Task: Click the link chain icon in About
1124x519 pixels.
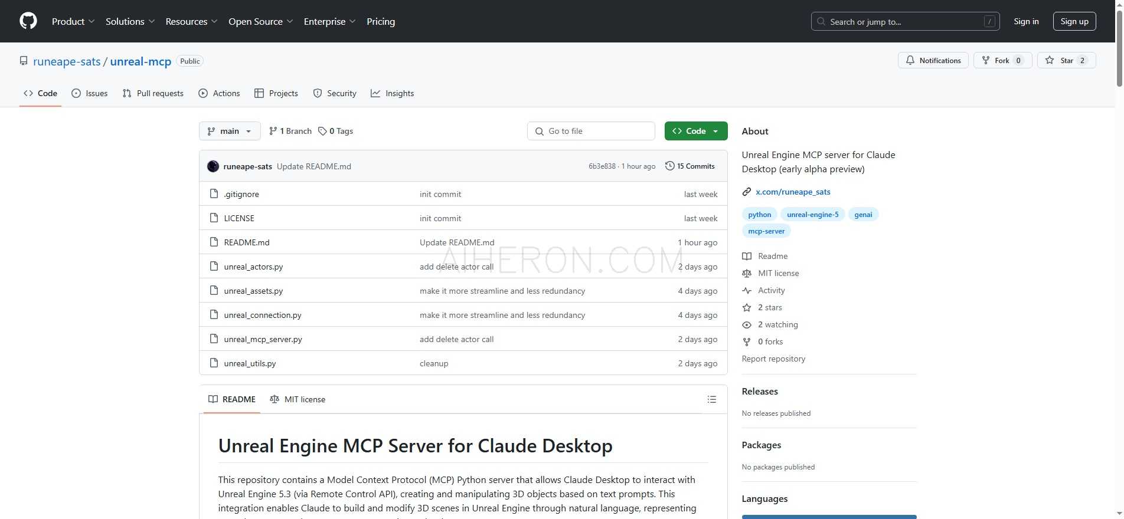Action: (x=747, y=192)
